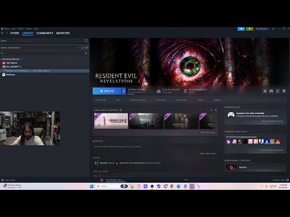Open game settings gear icon

tap(265, 91)
